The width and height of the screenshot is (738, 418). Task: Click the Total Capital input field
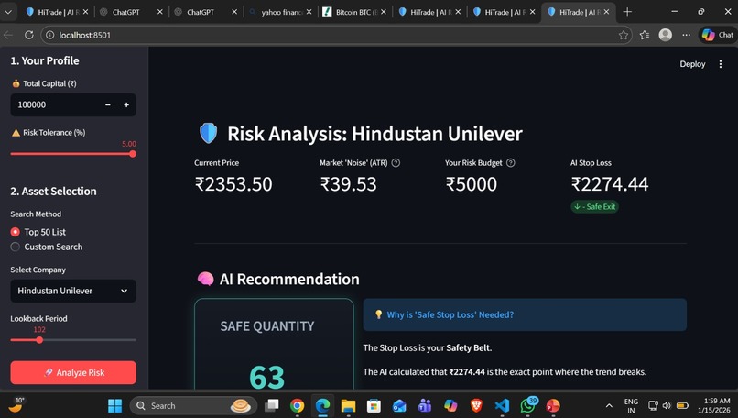tap(57, 104)
